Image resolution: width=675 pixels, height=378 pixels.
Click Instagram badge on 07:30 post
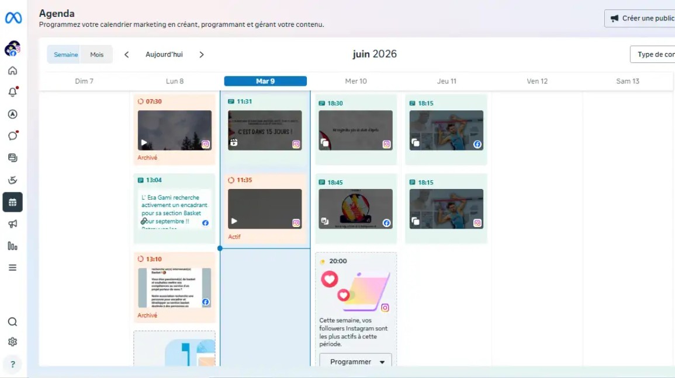[205, 144]
